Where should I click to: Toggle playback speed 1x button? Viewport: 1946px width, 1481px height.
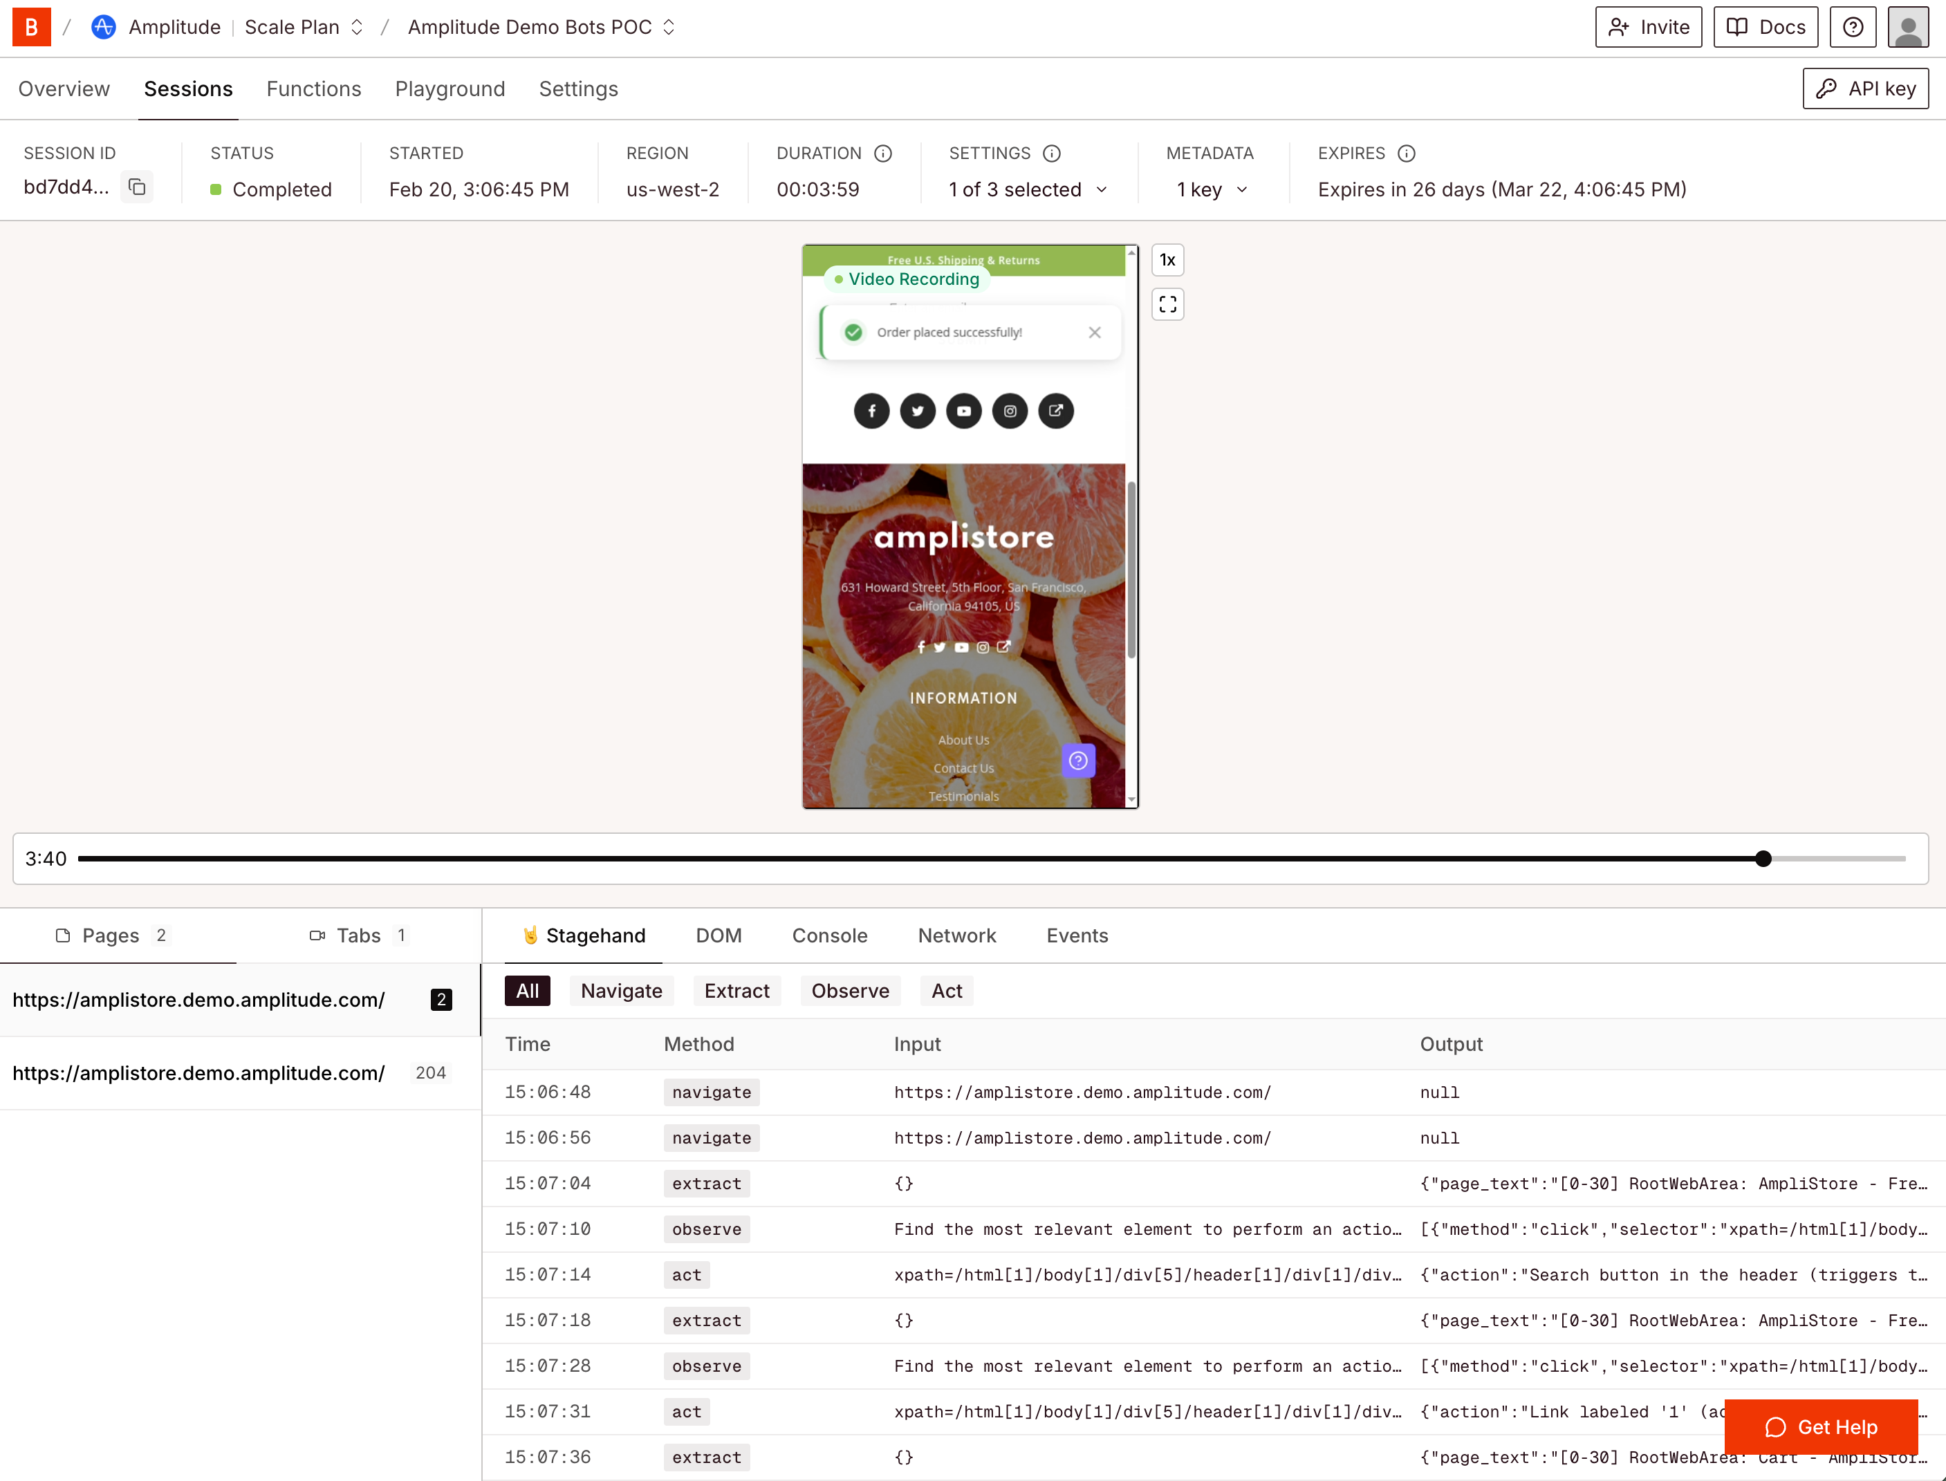pyautogui.click(x=1167, y=260)
